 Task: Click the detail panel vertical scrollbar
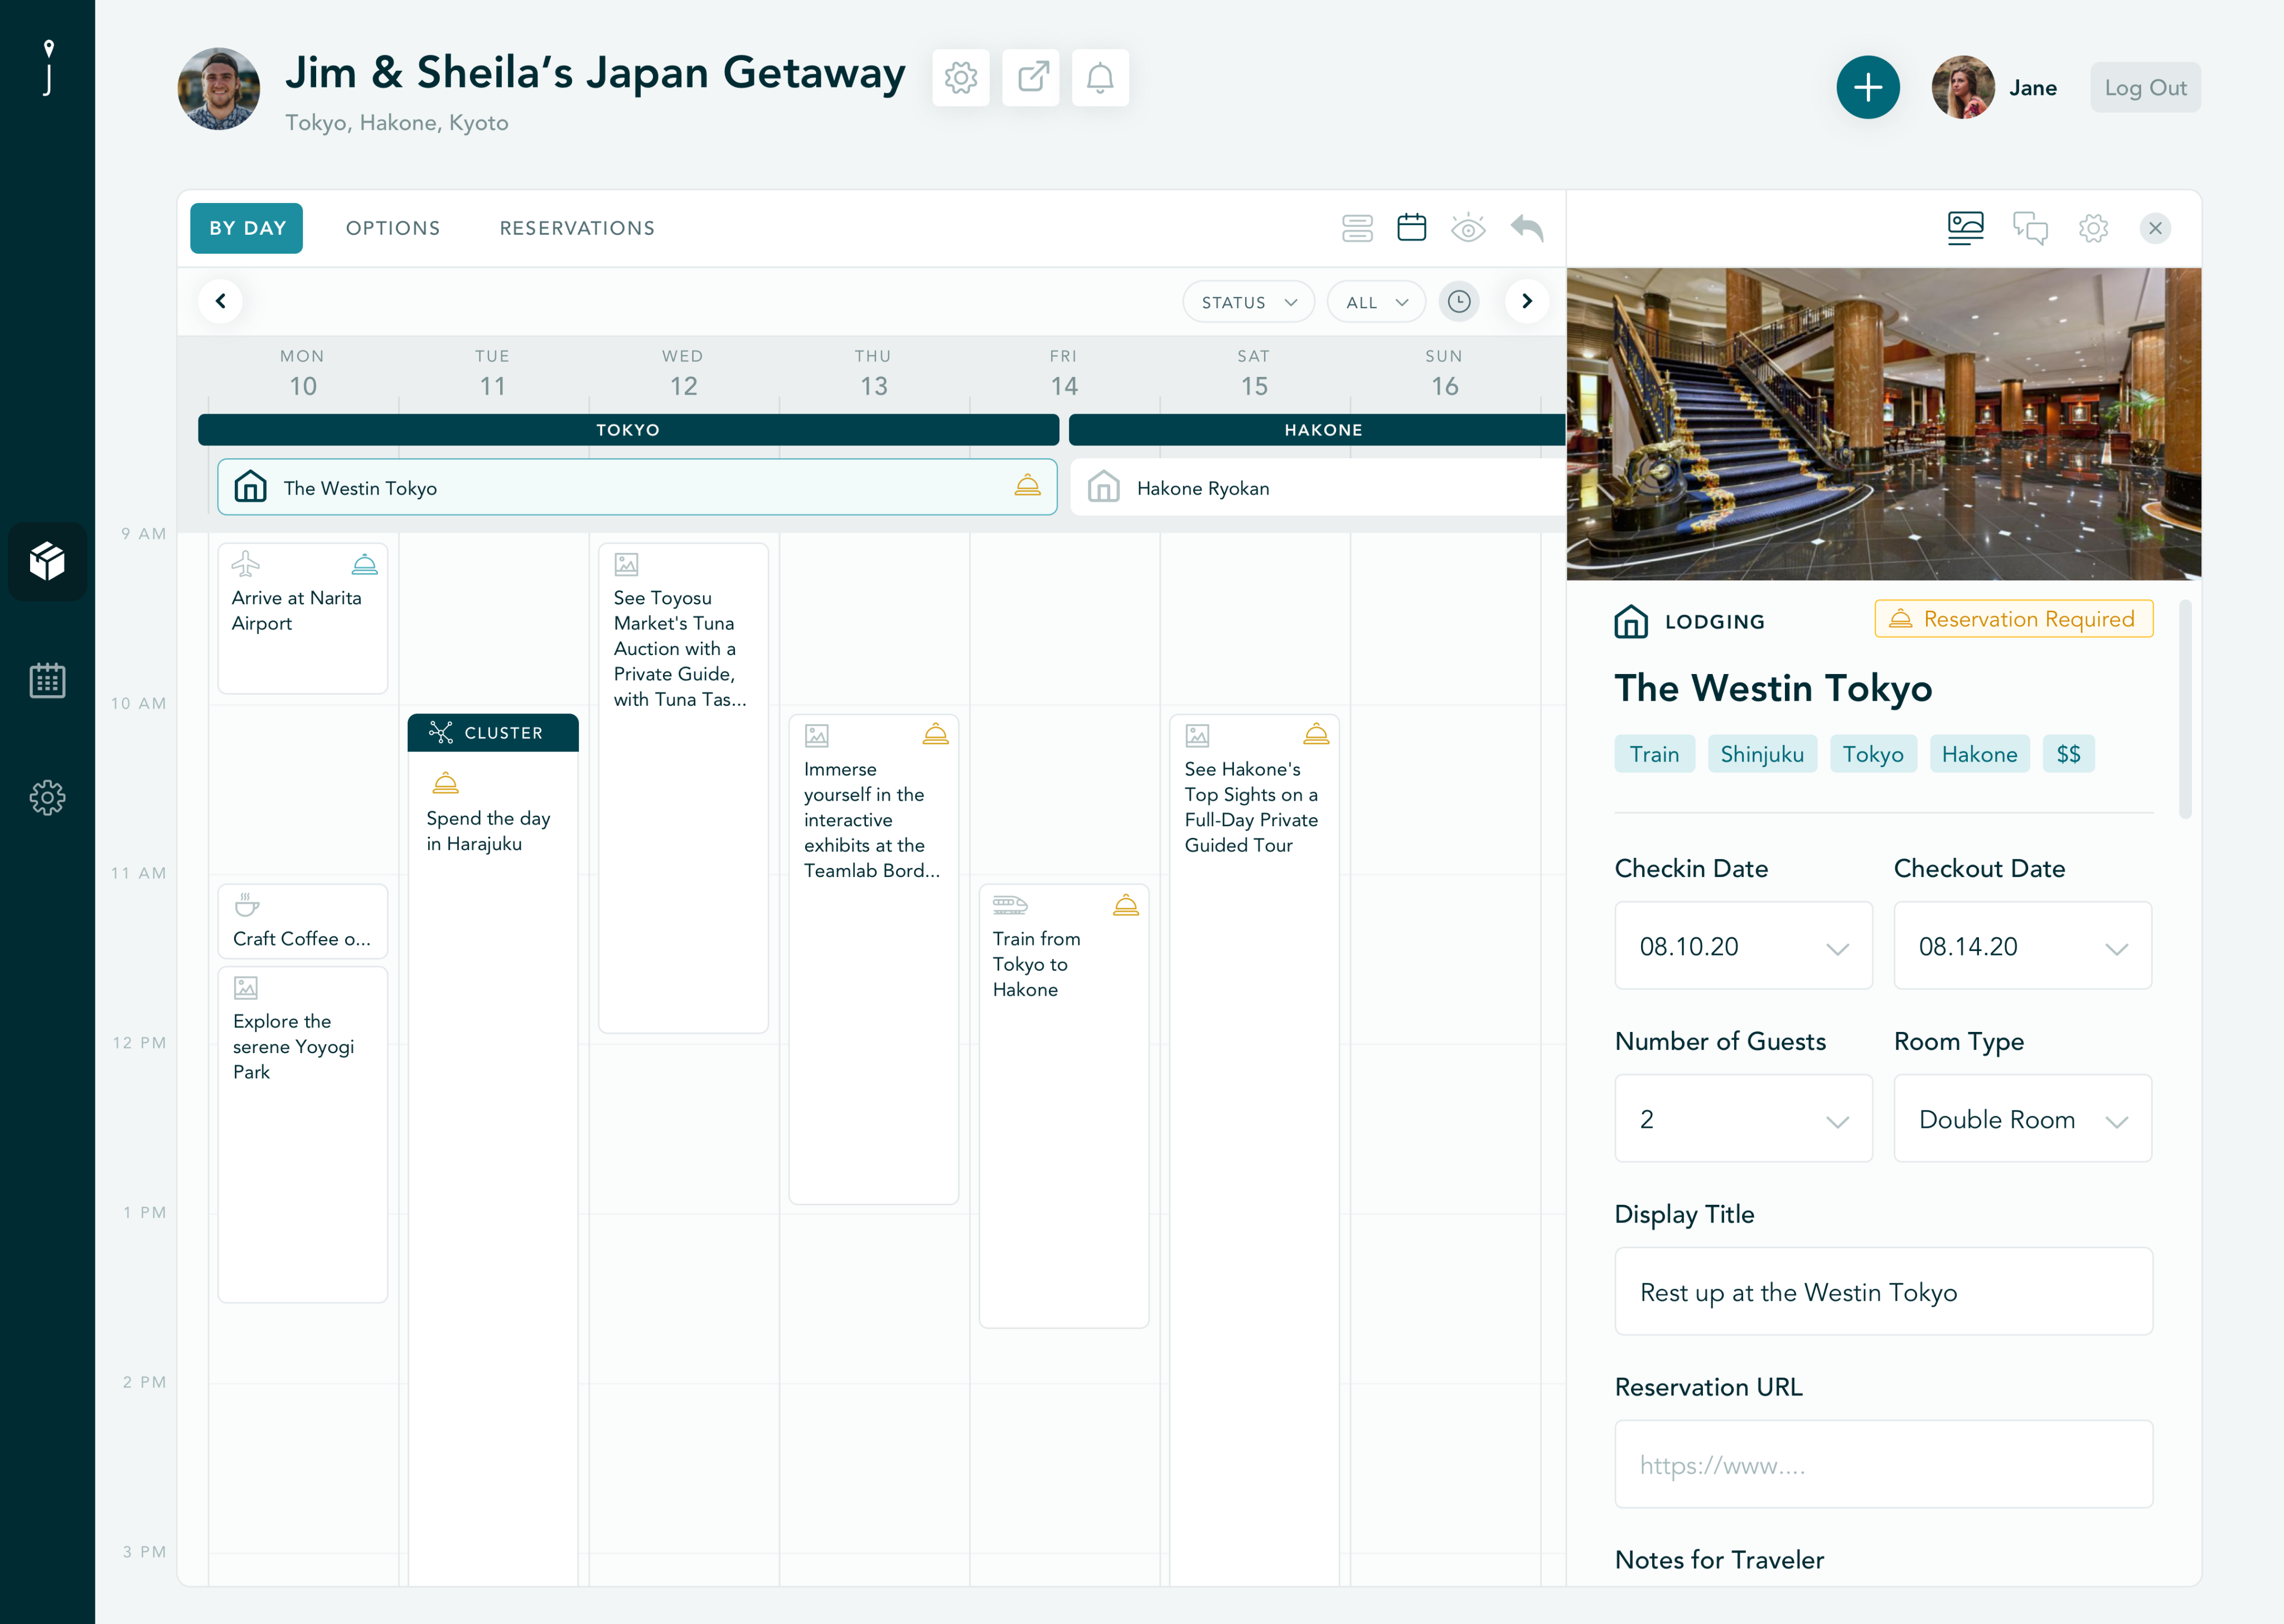[x=2185, y=710]
